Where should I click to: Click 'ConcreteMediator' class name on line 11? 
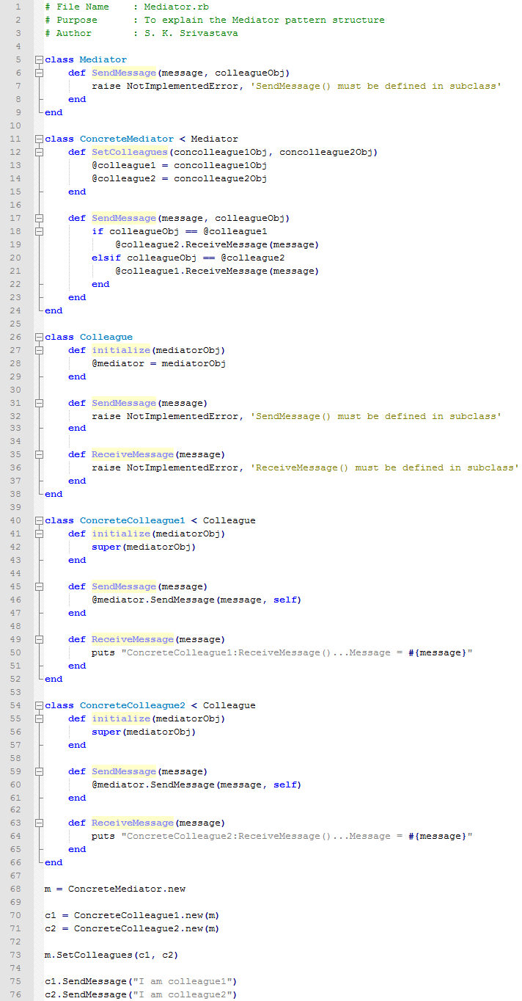pyautogui.click(x=127, y=139)
